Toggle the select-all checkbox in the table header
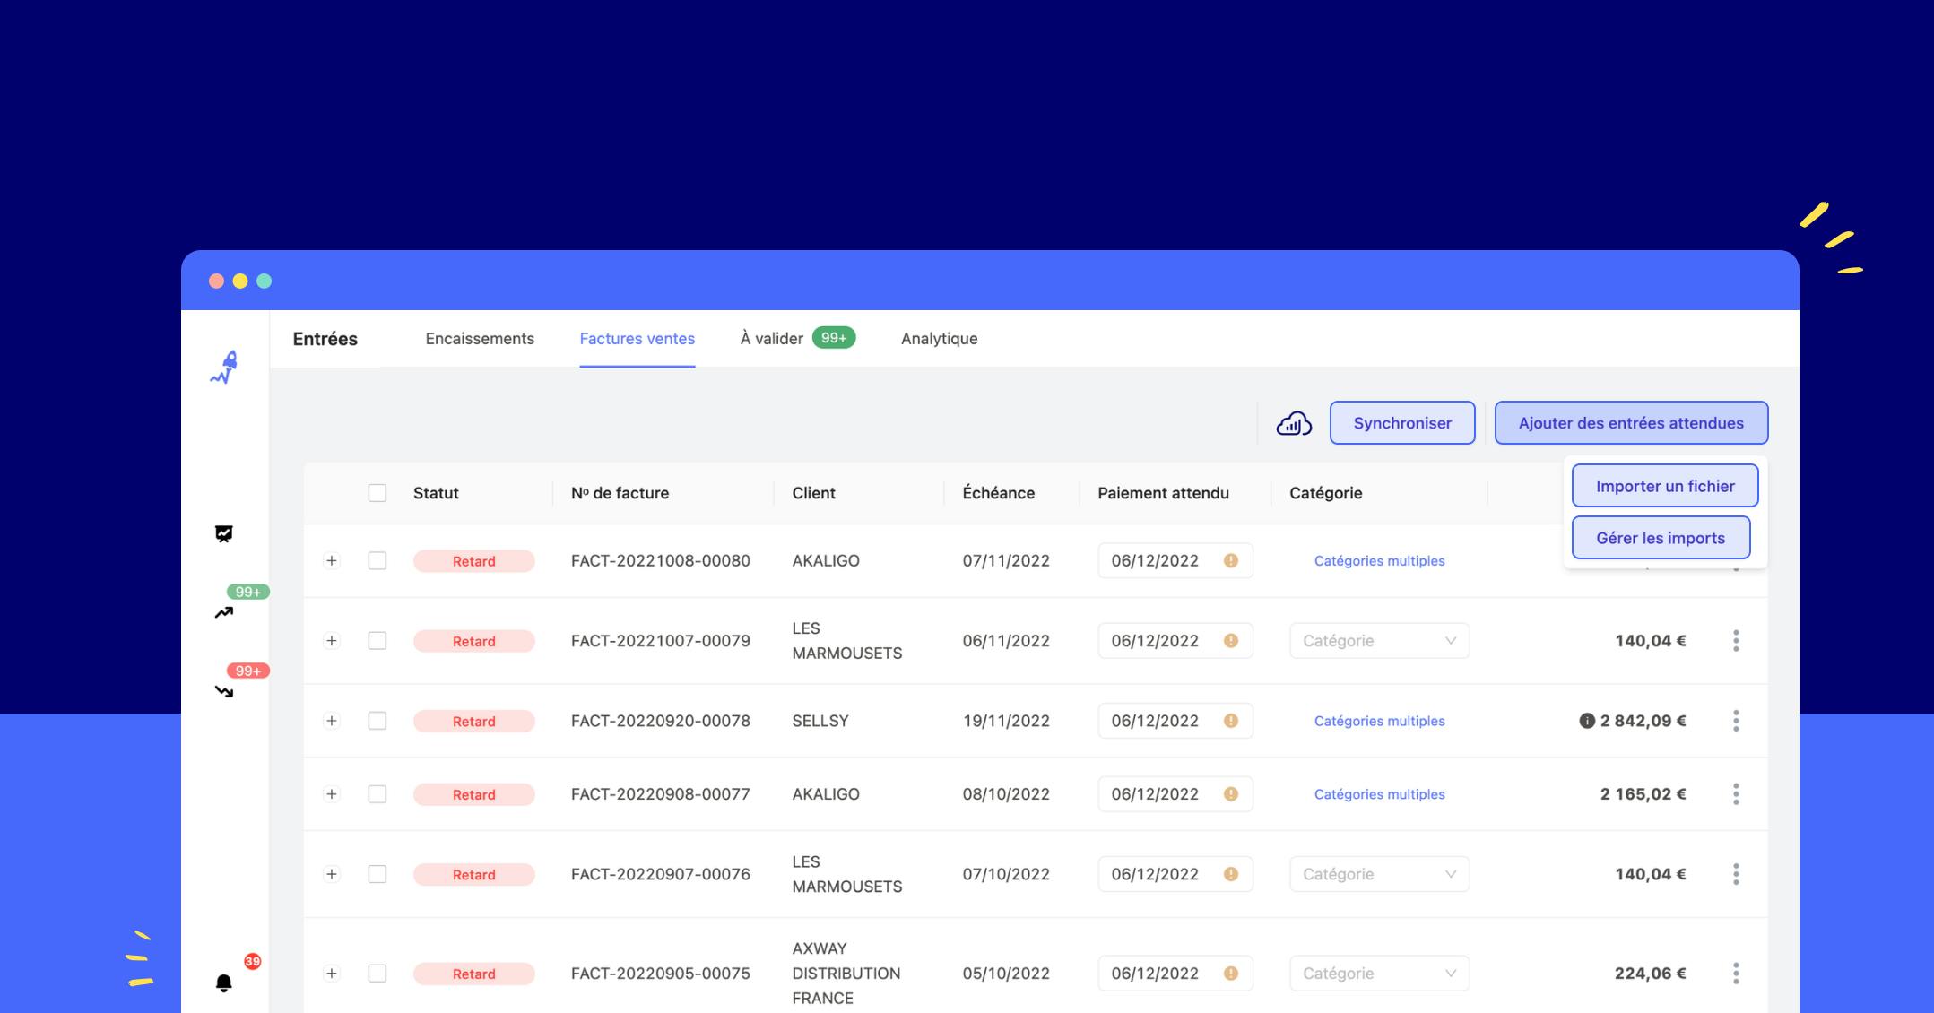Screen dimensions: 1934x1013 point(377,493)
